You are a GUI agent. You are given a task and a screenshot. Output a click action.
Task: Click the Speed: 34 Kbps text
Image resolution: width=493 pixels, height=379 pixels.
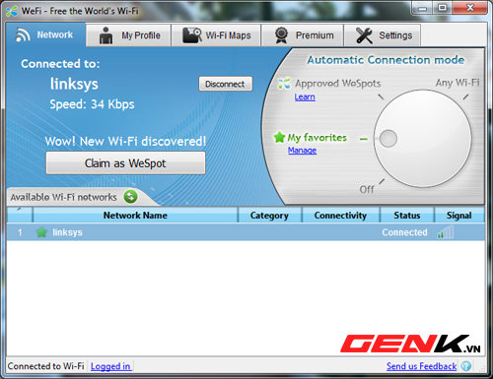pyautogui.click(x=92, y=104)
